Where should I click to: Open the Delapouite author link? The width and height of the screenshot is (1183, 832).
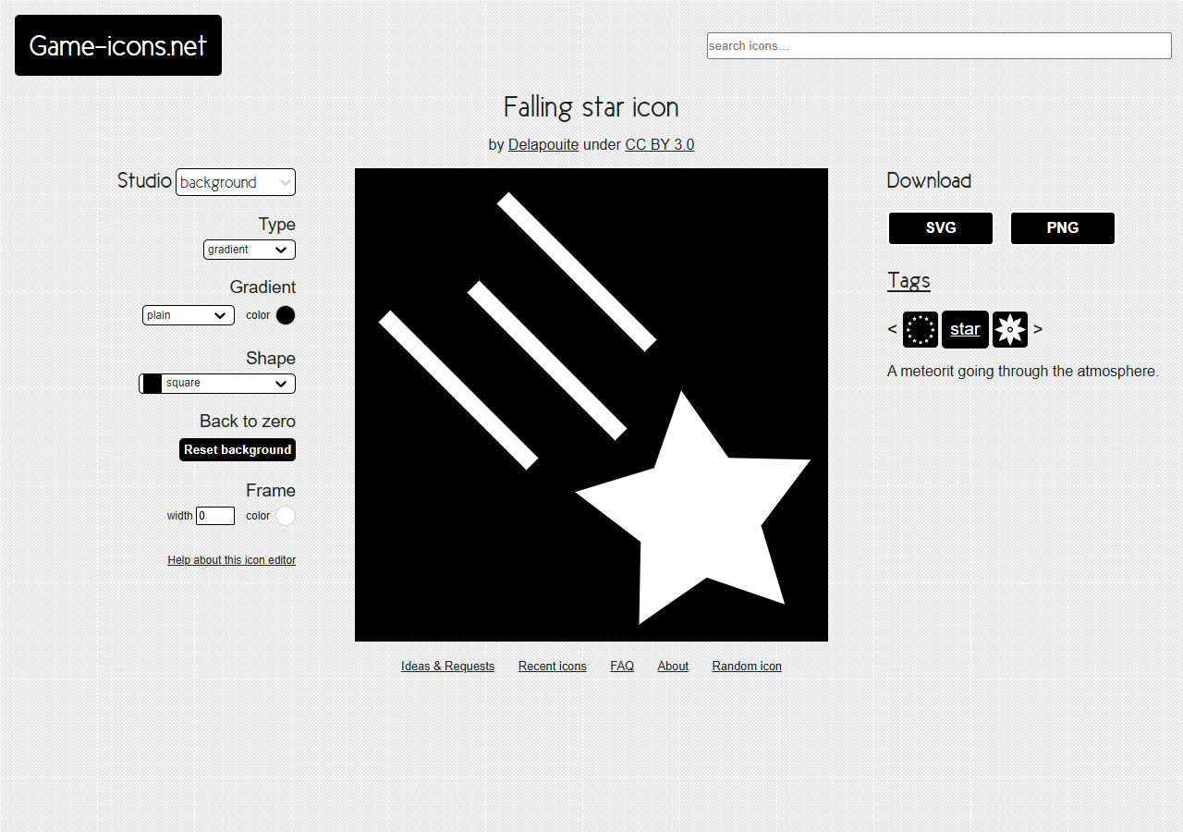coord(543,145)
